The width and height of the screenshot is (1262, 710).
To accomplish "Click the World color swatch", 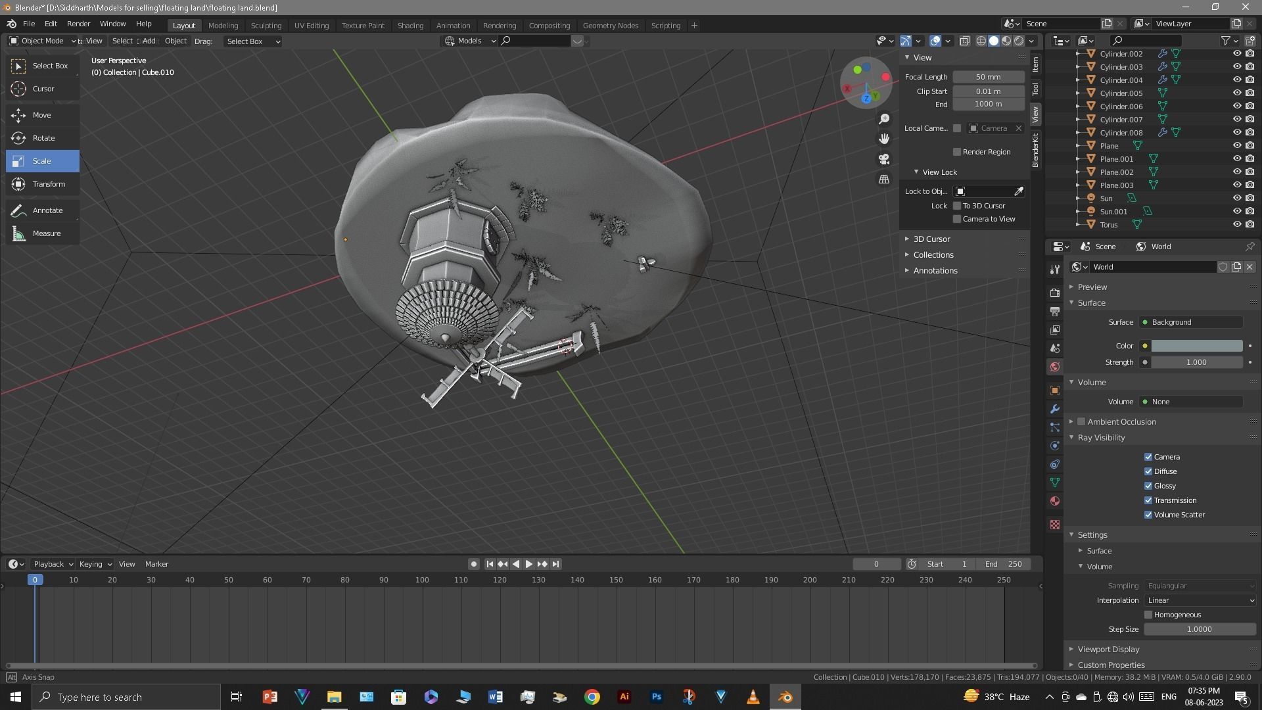I will click(1196, 346).
